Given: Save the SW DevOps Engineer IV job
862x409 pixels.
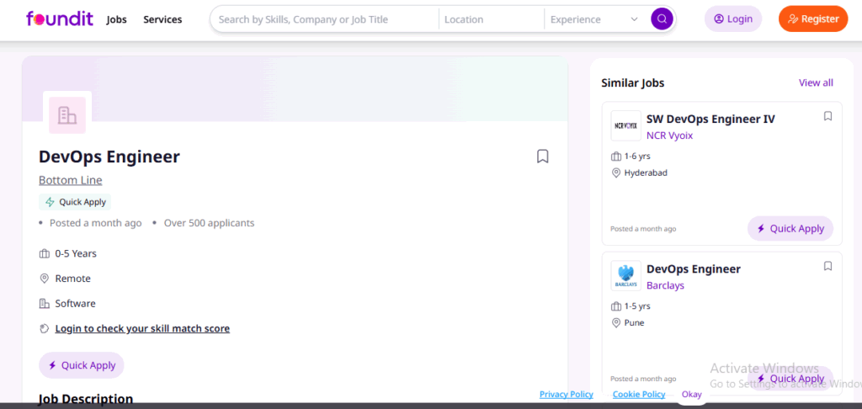Looking at the screenshot, I should pos(827,116).
